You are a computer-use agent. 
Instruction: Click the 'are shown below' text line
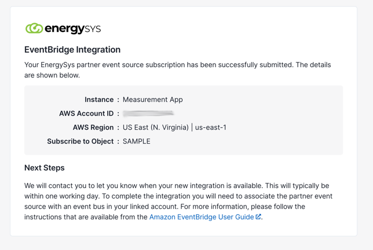(x=52, y=75)
